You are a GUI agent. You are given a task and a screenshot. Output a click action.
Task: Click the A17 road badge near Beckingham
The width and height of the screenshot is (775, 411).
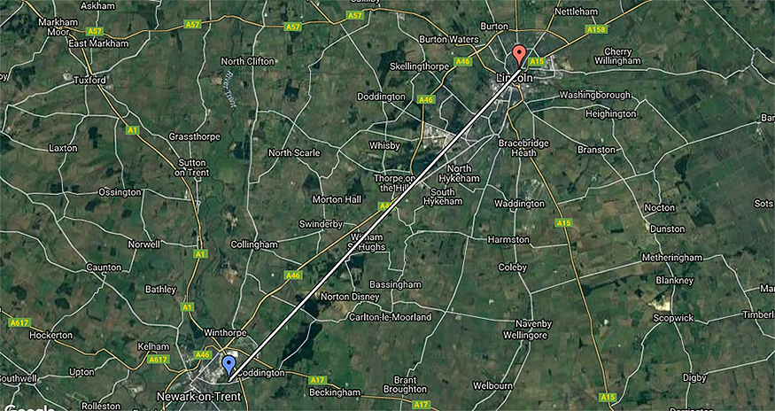317,380
